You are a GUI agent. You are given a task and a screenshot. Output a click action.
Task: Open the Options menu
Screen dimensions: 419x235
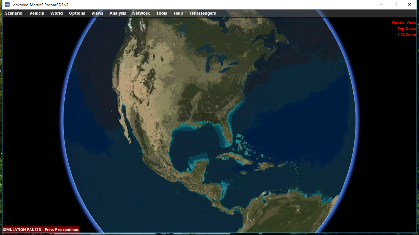pyautogui.click(x=77, y=13)
